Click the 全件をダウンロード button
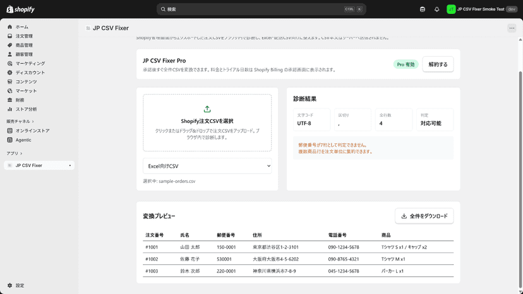 tap(424, 216)
